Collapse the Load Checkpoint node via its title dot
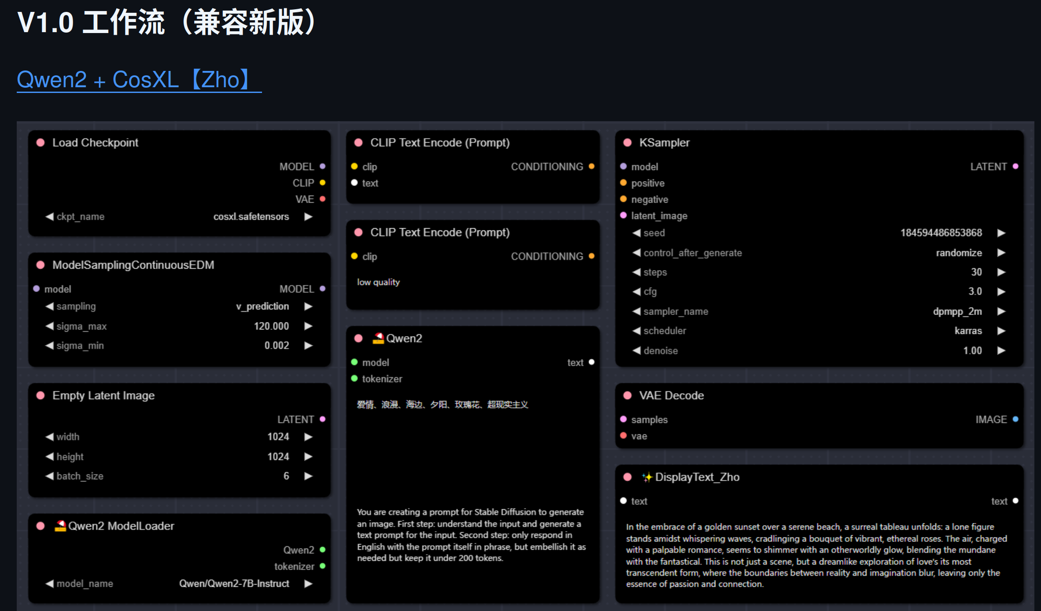Image resolution: width=1041 pixels, height=611 pixels. tap(41, 143)
